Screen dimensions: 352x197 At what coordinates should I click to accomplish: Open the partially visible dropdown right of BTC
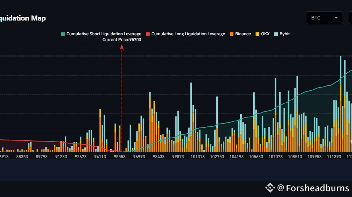point(350,18)
